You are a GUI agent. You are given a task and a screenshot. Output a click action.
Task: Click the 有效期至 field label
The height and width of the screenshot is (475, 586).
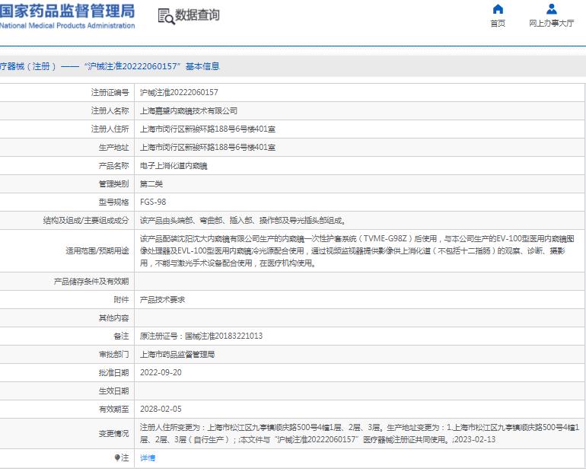113,410
